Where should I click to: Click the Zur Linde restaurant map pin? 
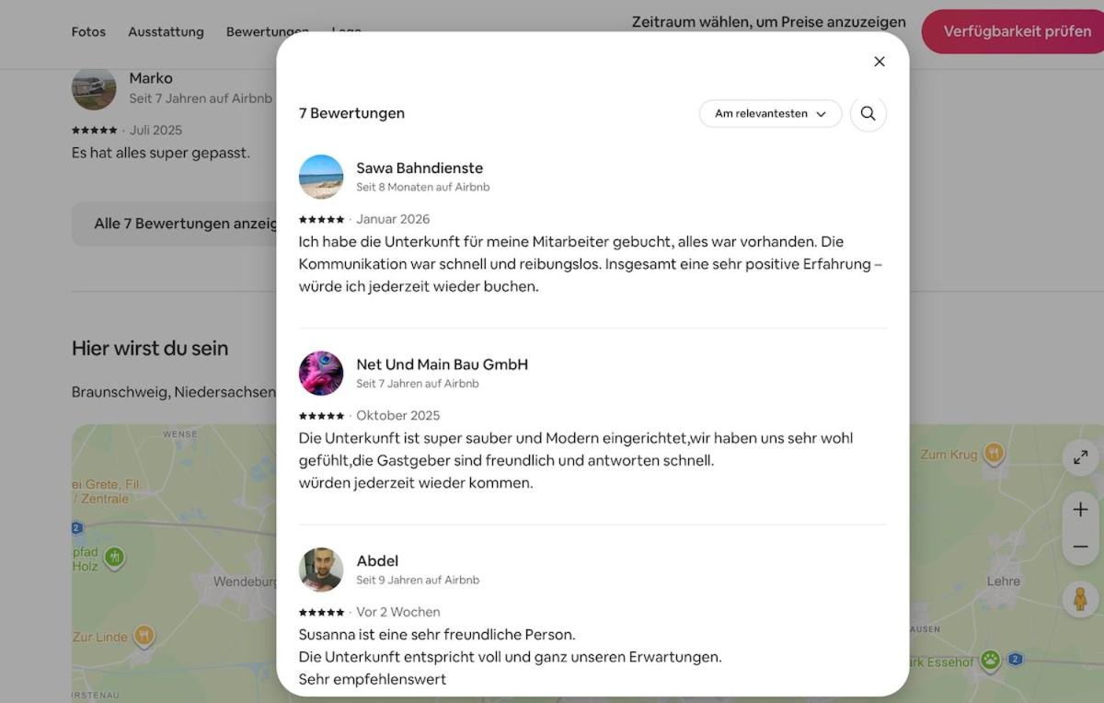pos(144,635)
